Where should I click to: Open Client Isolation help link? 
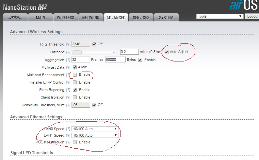68,97
